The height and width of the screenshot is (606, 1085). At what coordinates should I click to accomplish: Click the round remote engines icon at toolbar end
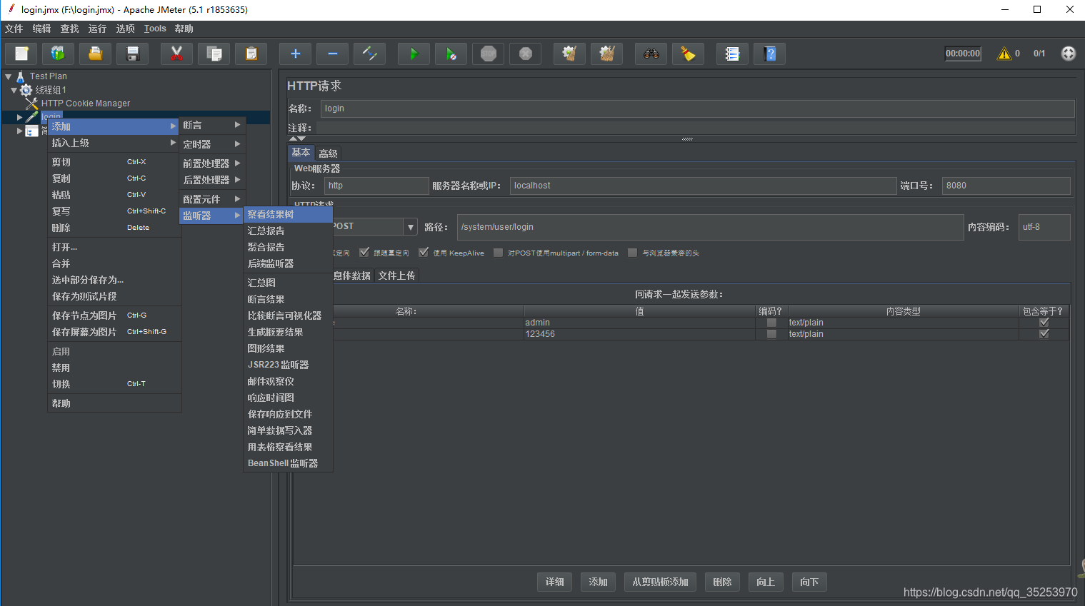click(x=1069, y=54)
